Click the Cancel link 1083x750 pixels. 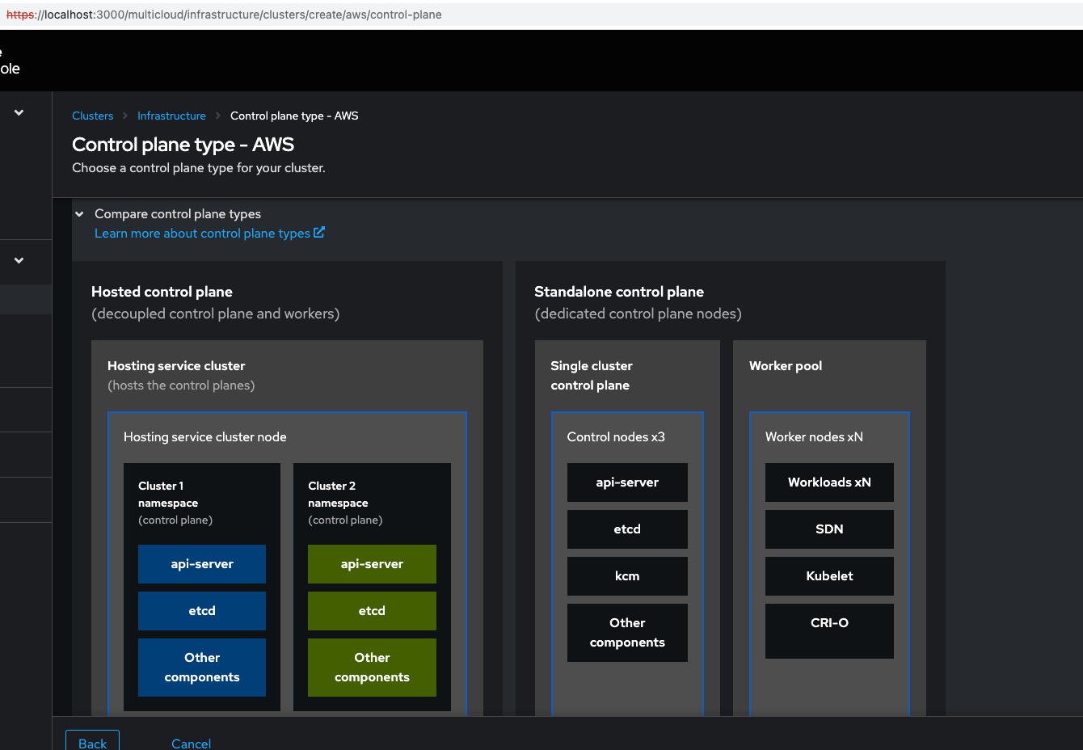coord(191,743)
